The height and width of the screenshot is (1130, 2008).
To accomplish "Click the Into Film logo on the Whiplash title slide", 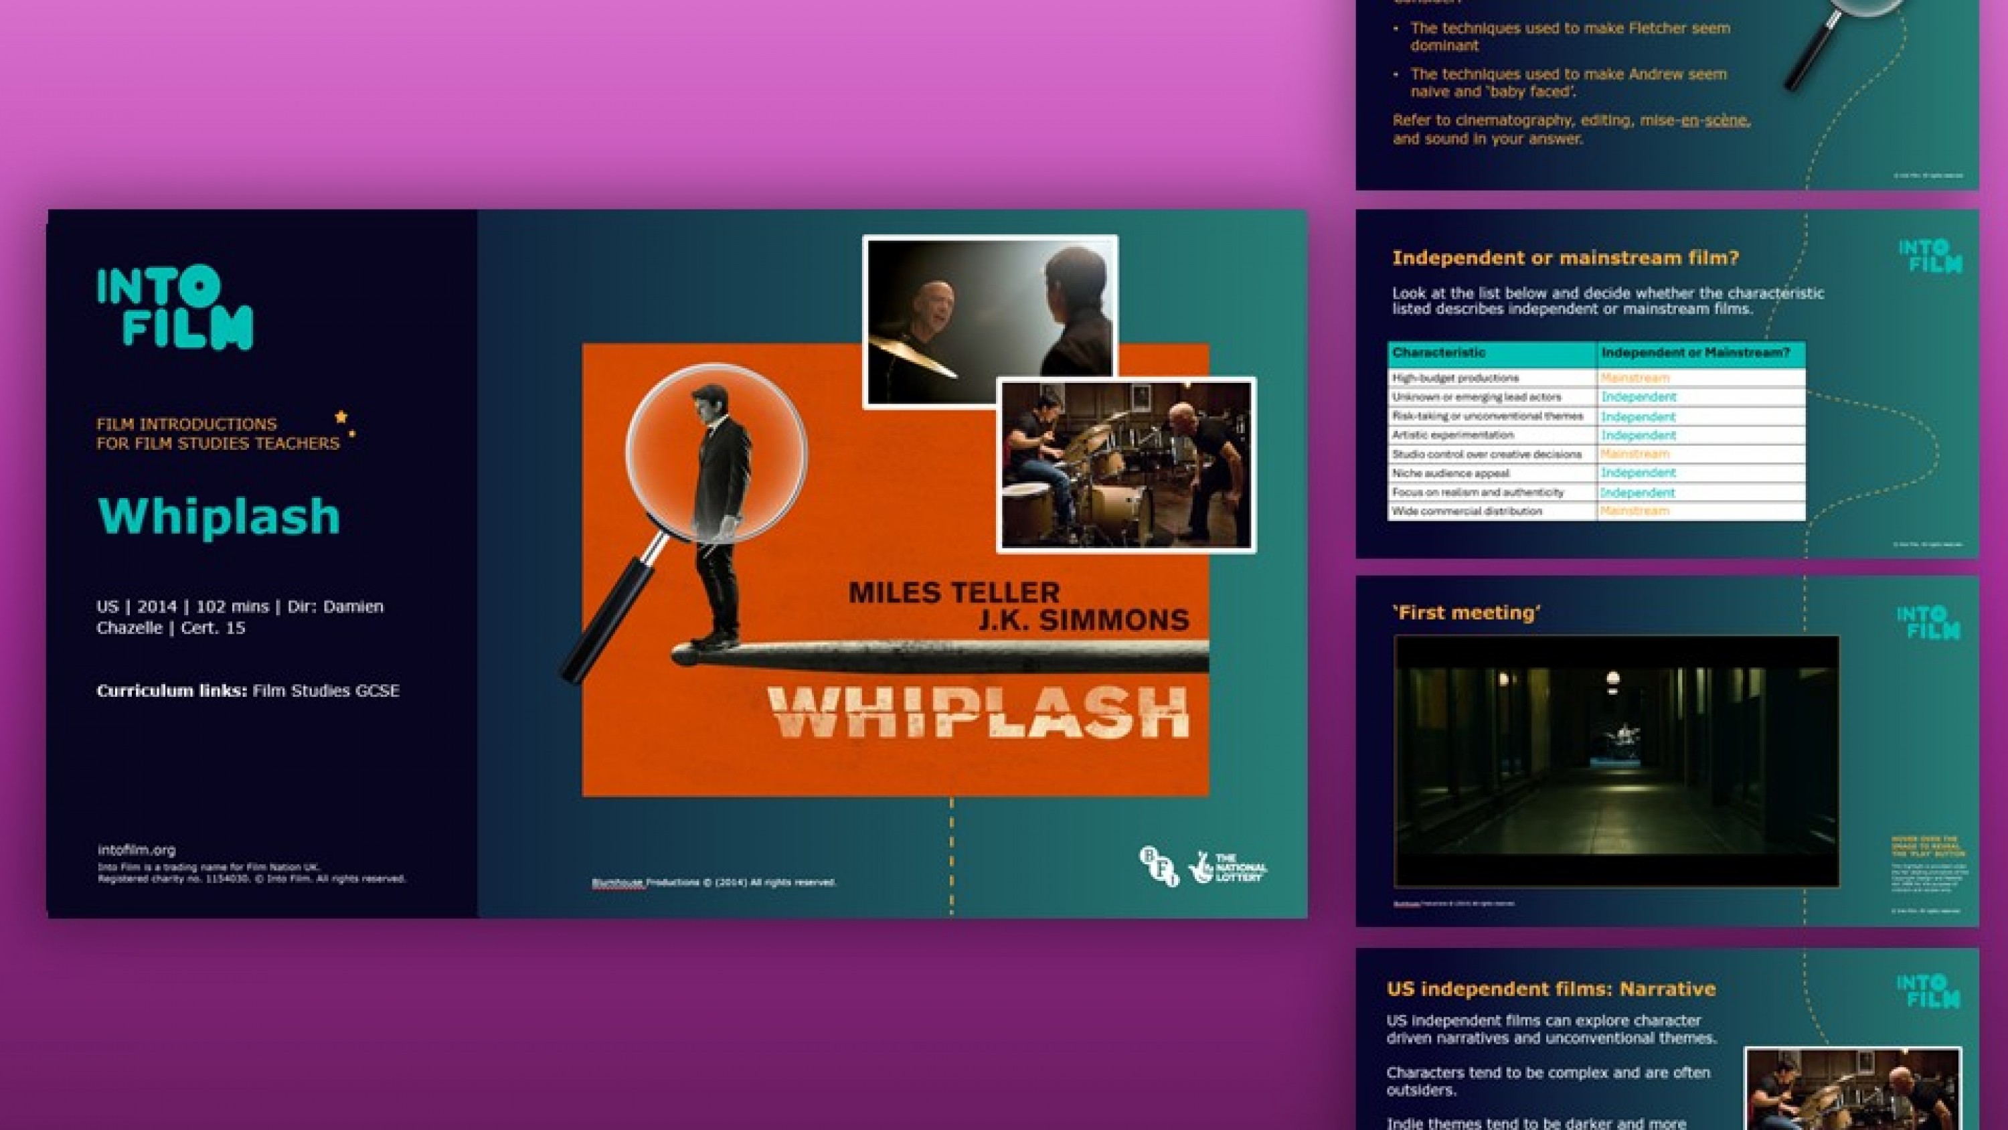I will pyautogui.click(x=175, y=307).
